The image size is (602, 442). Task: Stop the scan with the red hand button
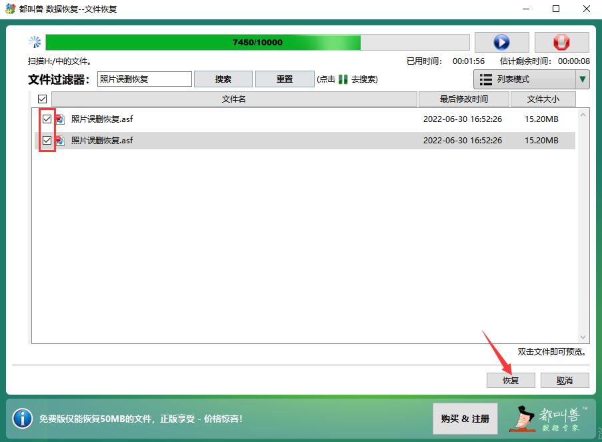[x=562, y=42]
